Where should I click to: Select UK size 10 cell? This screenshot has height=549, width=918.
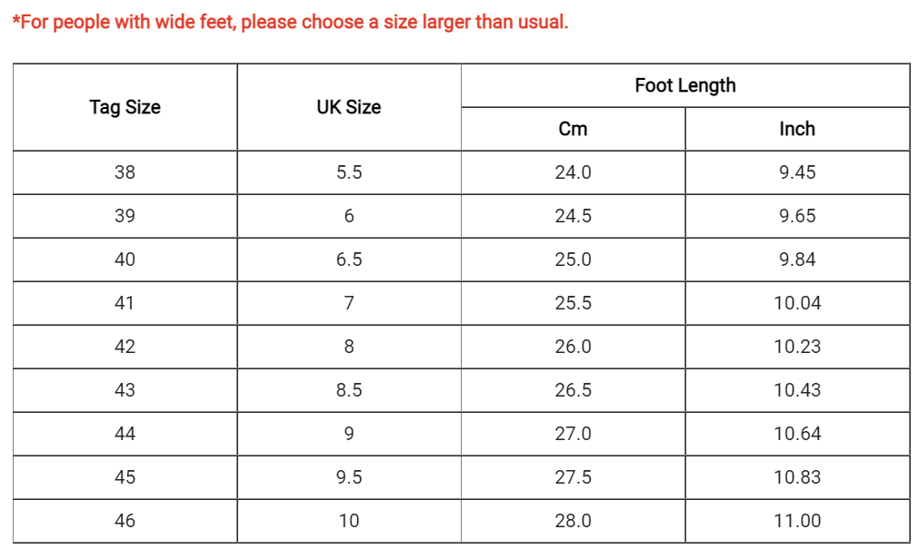pyautogui.click(x=349, y=521)
